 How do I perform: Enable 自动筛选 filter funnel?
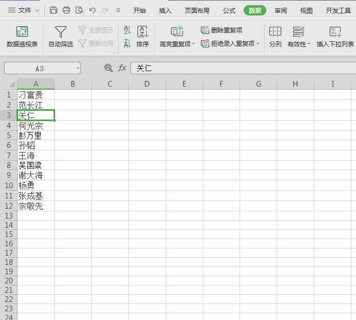pyautogui.click(x=61, y=37)
